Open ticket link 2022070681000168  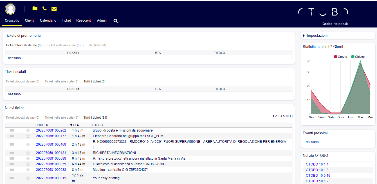click(51, 144)
